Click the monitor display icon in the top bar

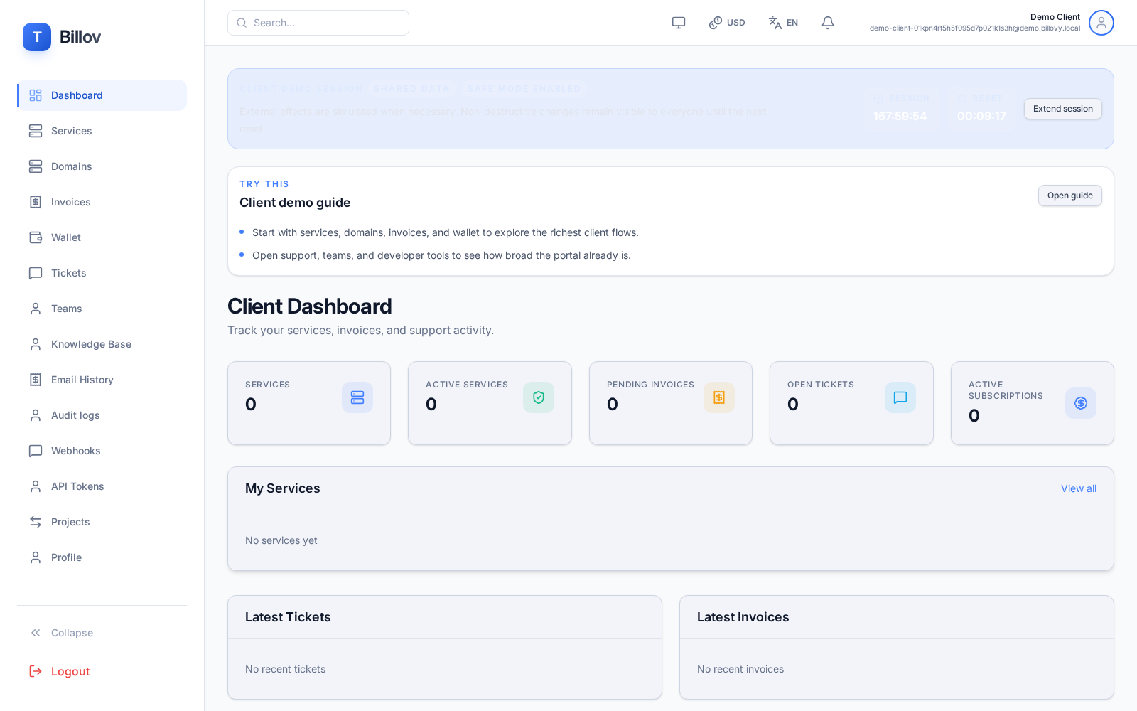[678, 22]
